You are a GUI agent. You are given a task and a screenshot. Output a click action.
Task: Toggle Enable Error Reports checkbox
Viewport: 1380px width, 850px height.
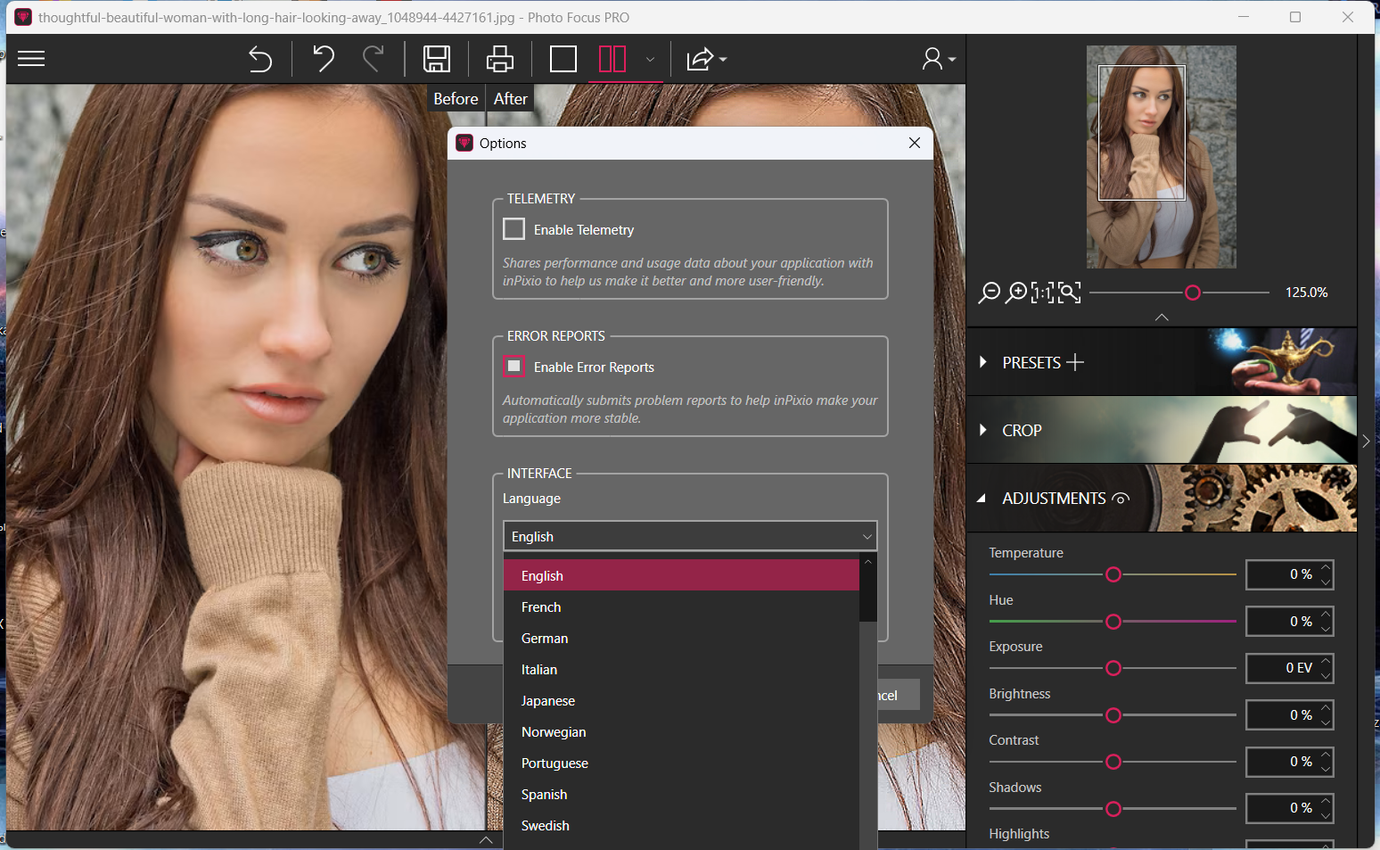(514, 367)
